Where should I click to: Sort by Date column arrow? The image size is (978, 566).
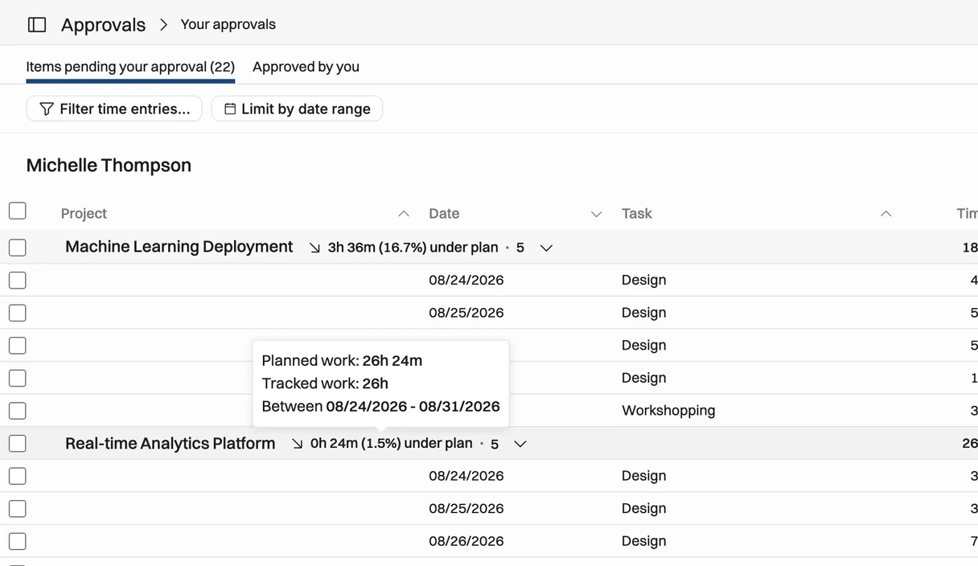click(x=596, y=214)
